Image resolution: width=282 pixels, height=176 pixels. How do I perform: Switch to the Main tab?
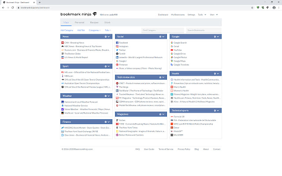tap(66, 22)
